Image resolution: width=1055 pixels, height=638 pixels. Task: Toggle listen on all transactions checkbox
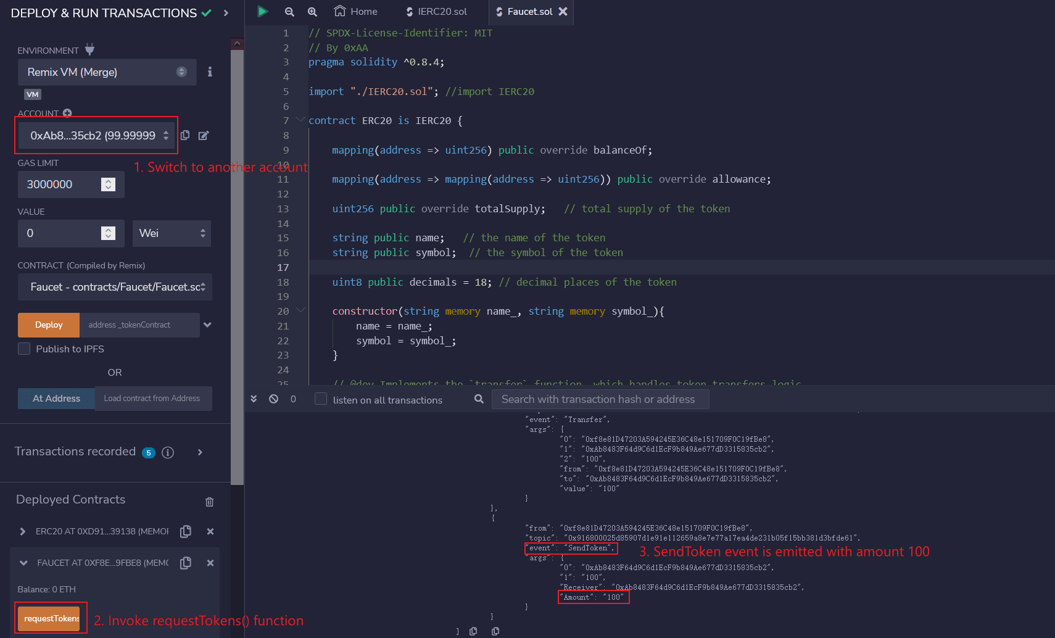coord(321,399)
